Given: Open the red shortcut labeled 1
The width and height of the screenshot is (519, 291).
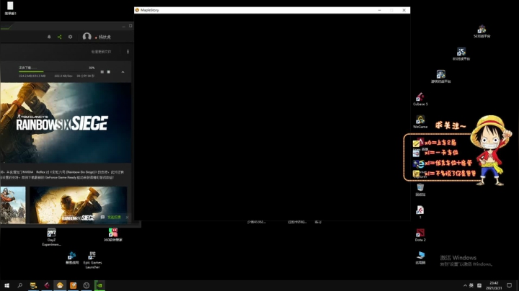Looking at the screenshot, I should [420, 212].
